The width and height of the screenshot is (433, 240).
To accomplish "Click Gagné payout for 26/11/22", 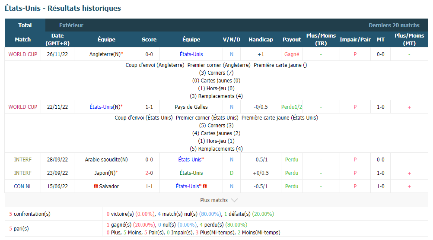I will [x=292, y=54].
